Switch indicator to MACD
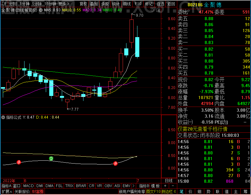Viewport: 251px width, 195px height. (28, 186)
